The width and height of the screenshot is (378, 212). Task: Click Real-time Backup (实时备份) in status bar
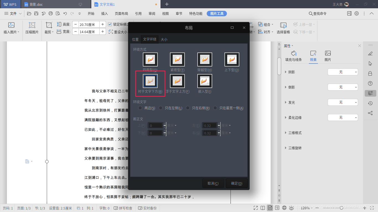(x=147, y=208)
